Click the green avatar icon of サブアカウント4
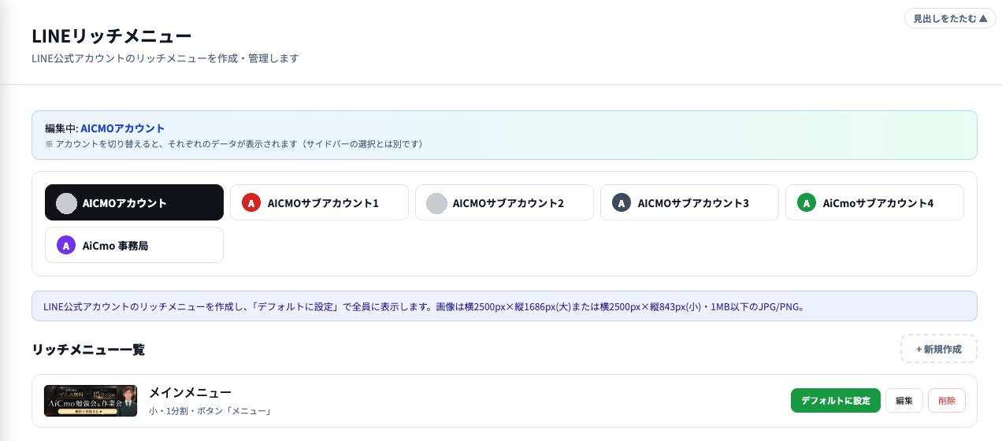Viewport: 1002px width, 441px height. coord(807,203)
